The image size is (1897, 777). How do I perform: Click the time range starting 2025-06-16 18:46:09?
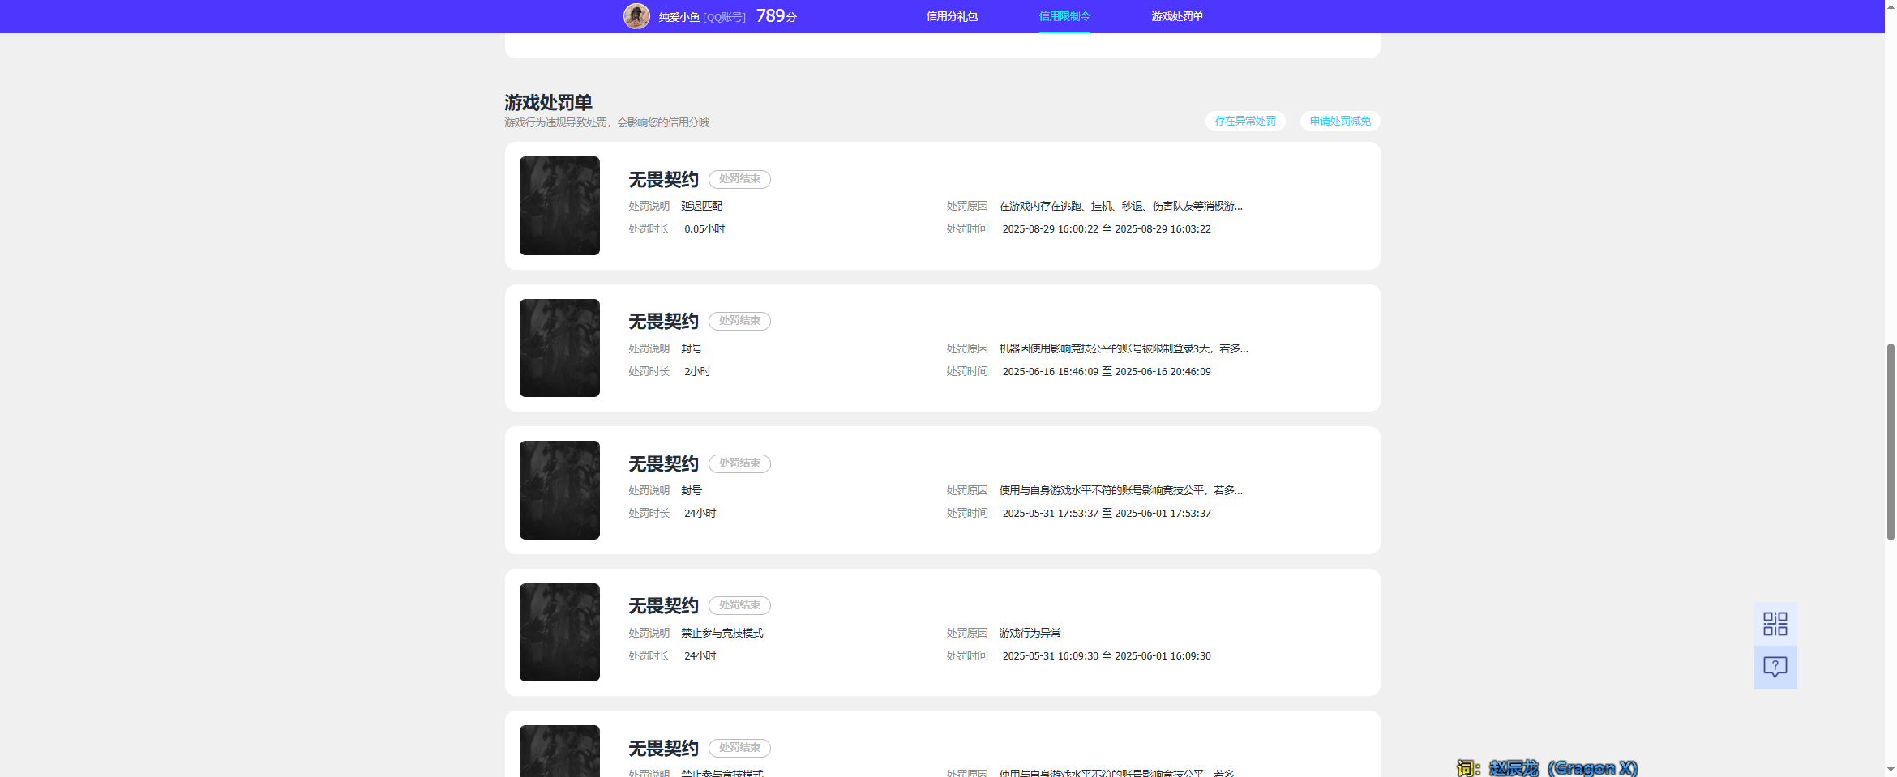[x=1107, y=371]
